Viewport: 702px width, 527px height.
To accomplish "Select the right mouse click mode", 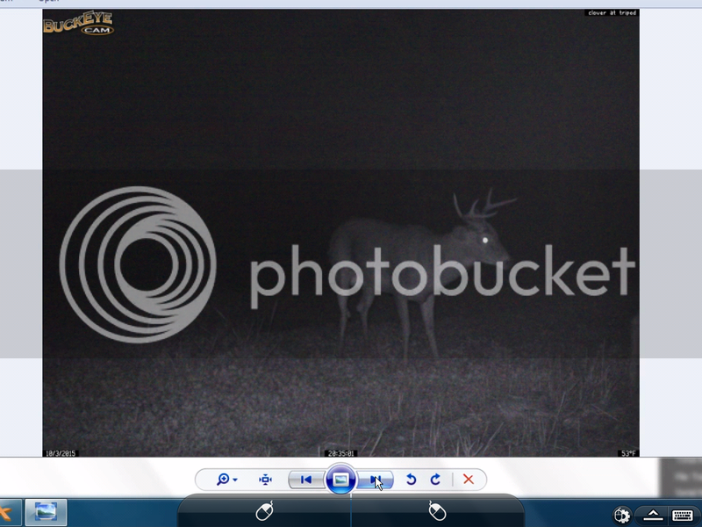I will [437, 511].
